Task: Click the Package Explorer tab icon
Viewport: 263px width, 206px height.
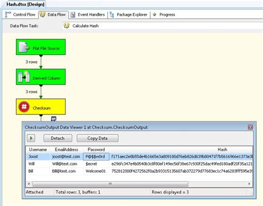Action: tap(112, 14)
